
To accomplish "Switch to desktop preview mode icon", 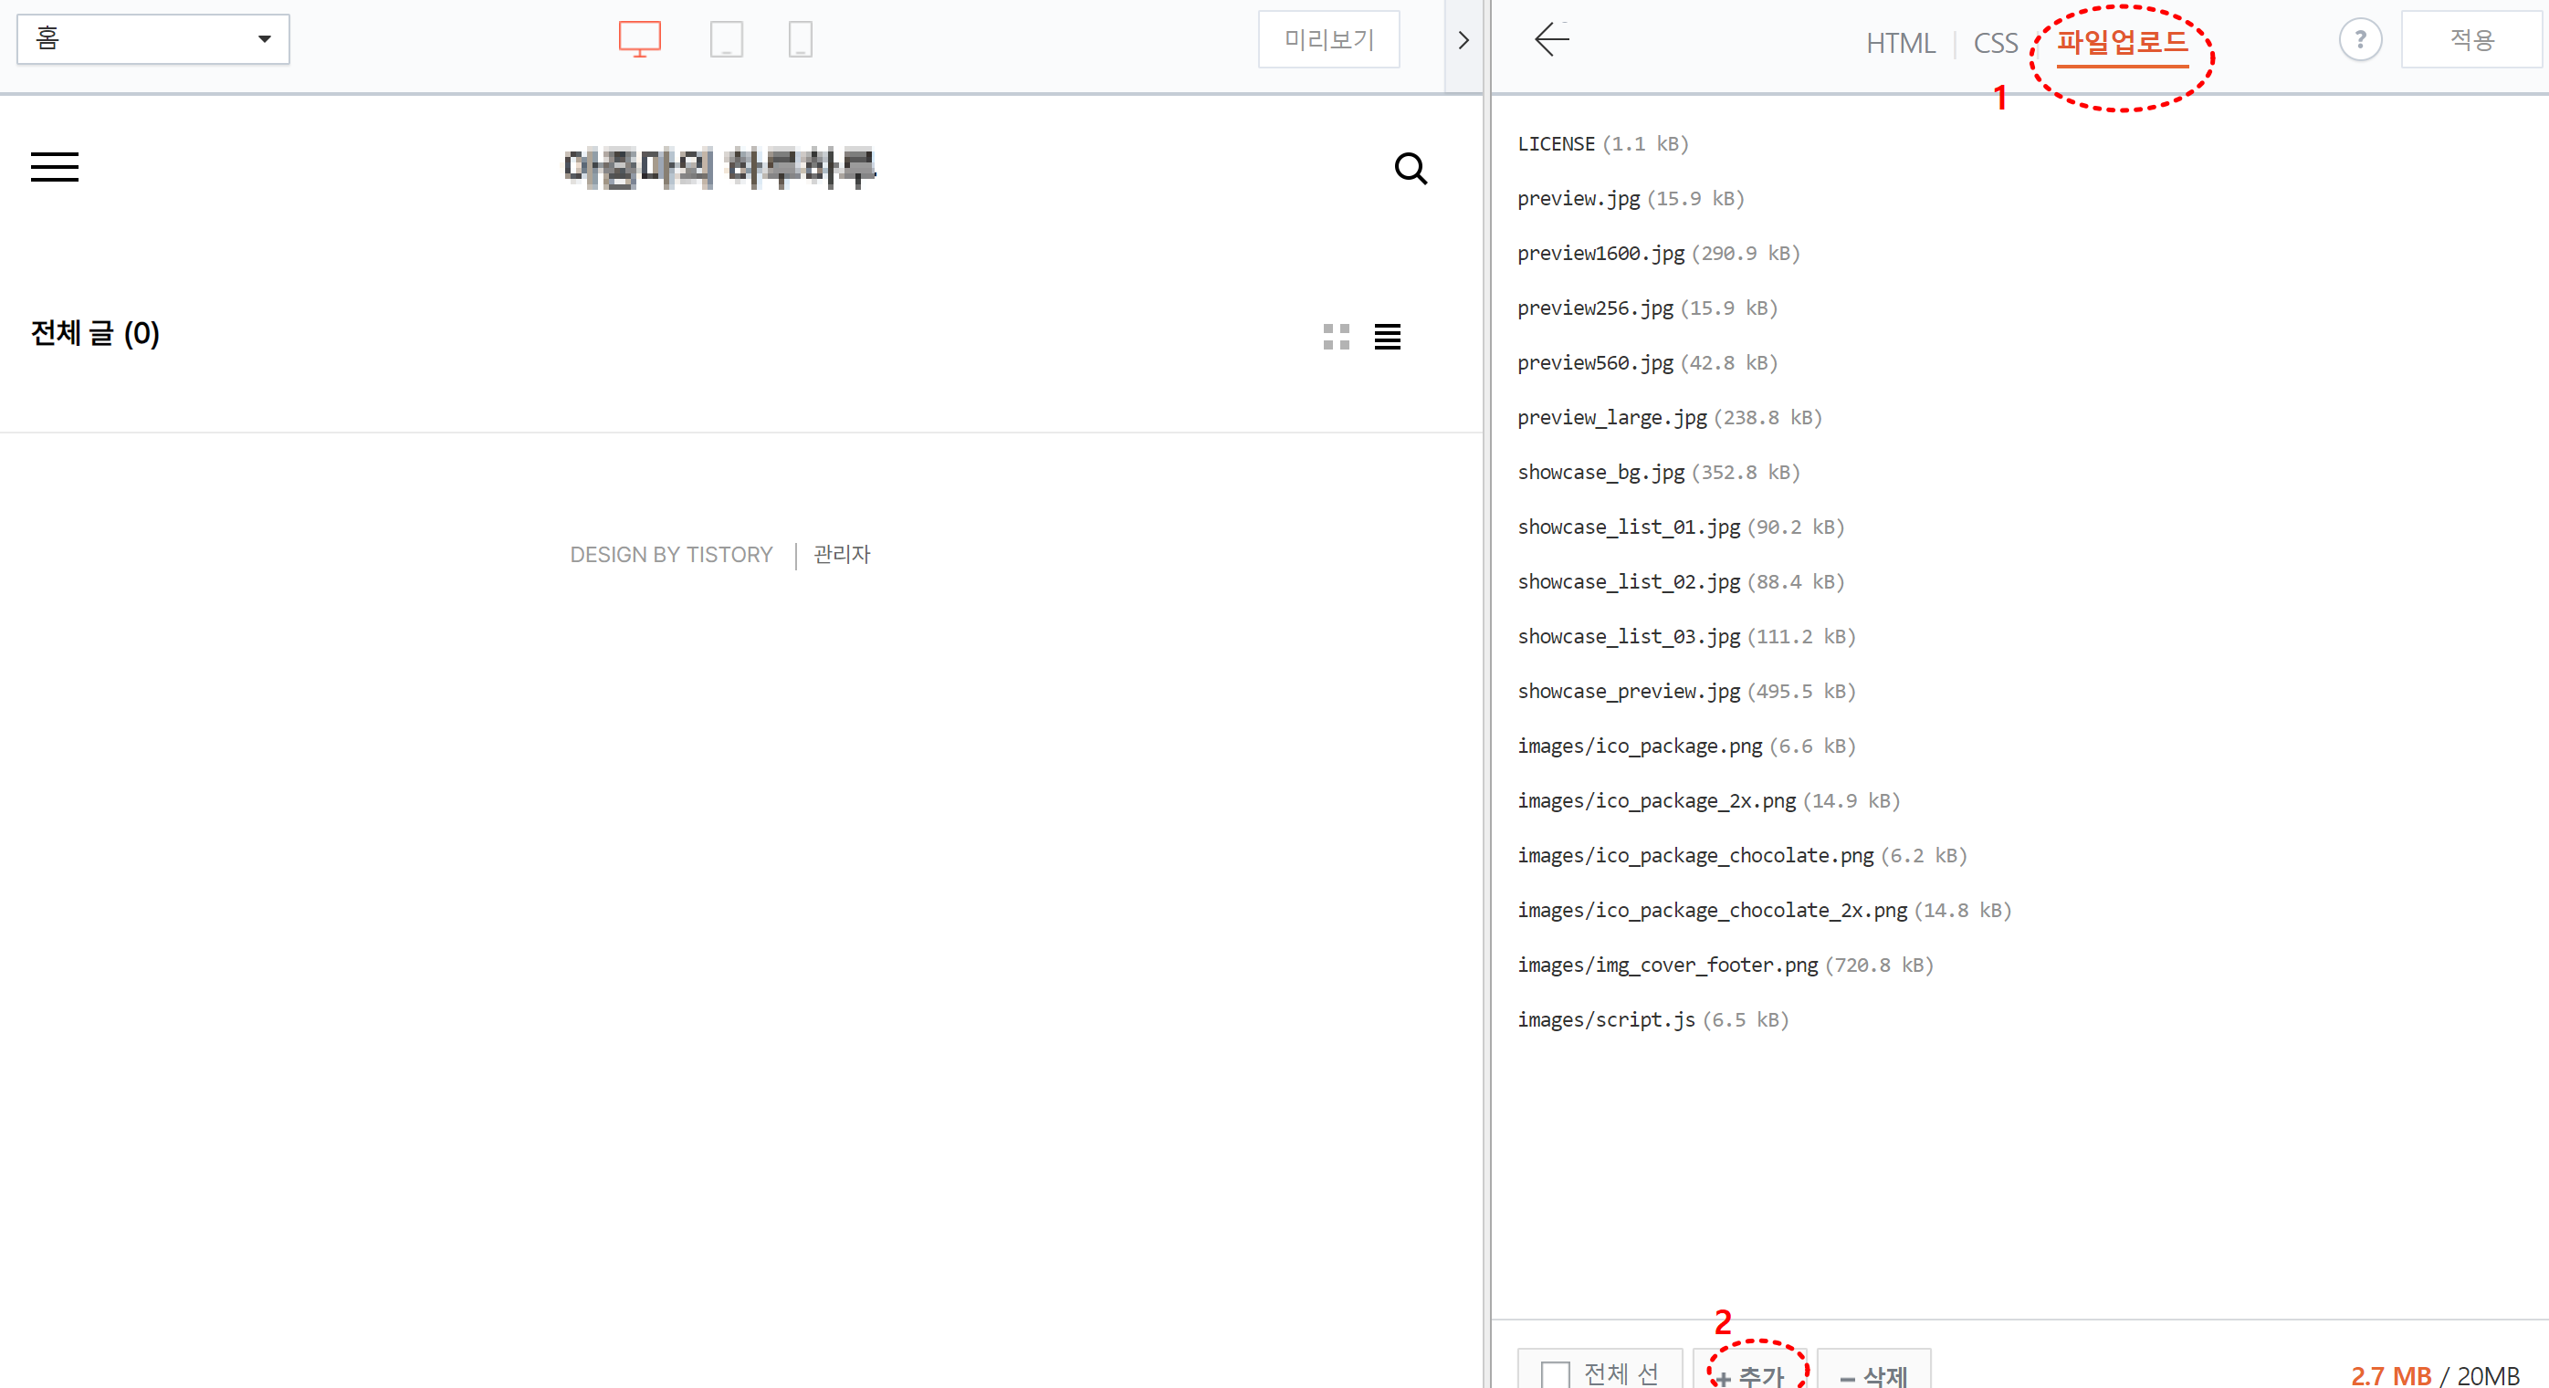I will [639, 39].
